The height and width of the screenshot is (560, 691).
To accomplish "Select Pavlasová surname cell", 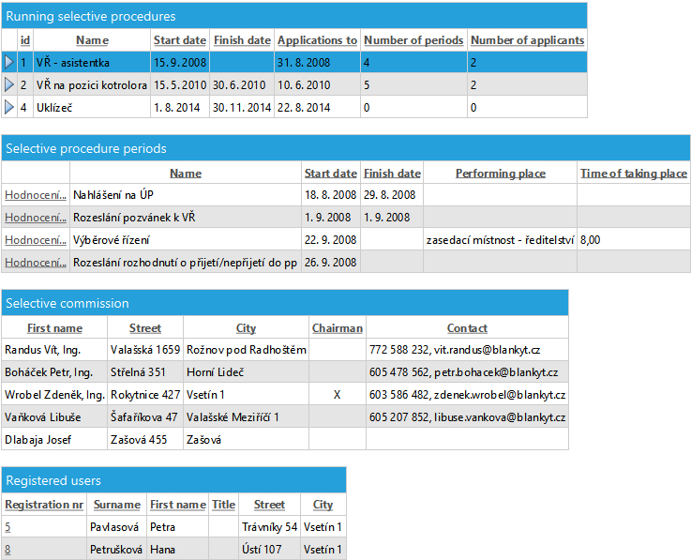I will [x=117, y=527].
